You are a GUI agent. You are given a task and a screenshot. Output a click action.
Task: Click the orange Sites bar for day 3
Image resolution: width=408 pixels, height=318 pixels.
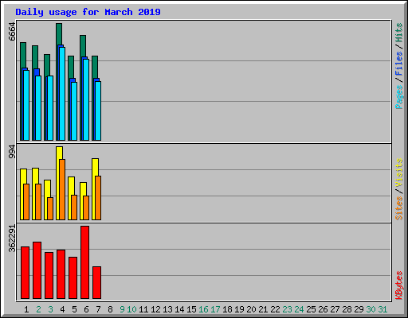tap(50, 208)
